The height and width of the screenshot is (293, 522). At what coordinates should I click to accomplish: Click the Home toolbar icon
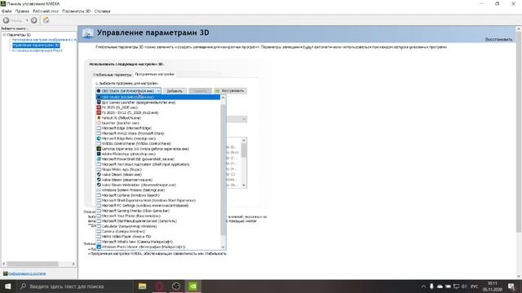point(46,20)
